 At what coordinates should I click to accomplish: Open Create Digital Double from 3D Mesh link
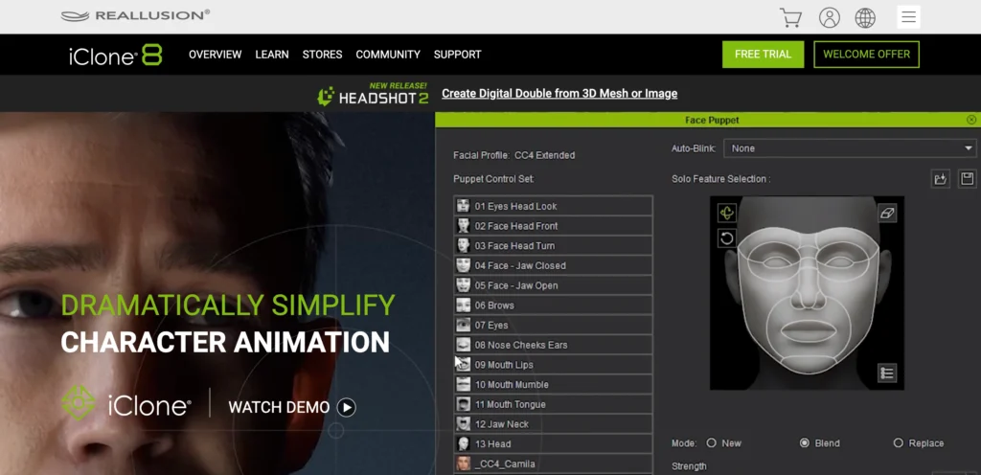point(559,94)
